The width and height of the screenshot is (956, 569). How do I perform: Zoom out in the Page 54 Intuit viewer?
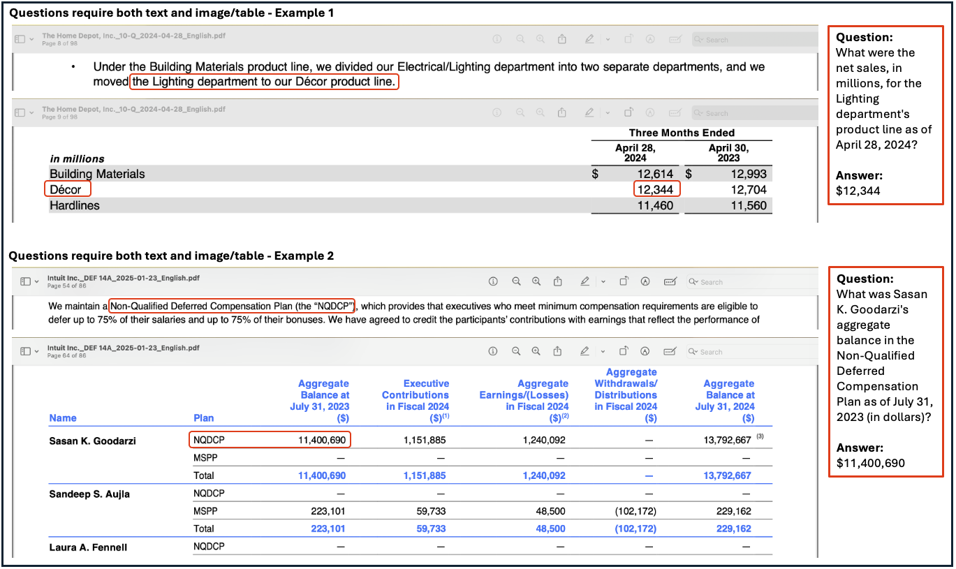516,281
